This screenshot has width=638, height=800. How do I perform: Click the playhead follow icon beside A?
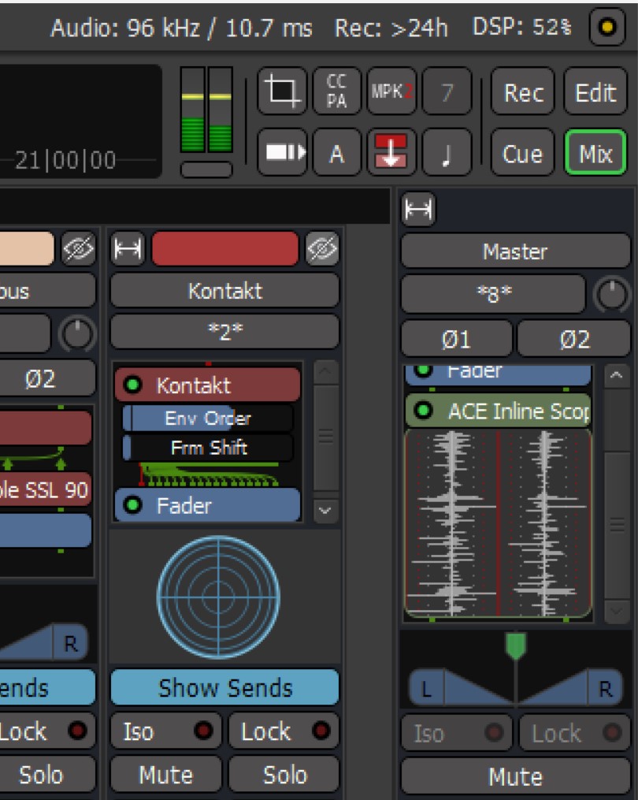tap(282, 152)
